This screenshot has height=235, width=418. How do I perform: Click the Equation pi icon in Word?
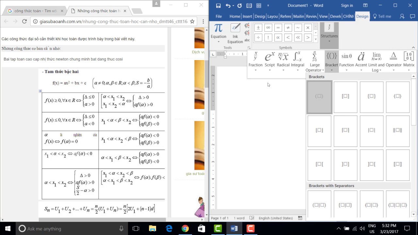218,28
